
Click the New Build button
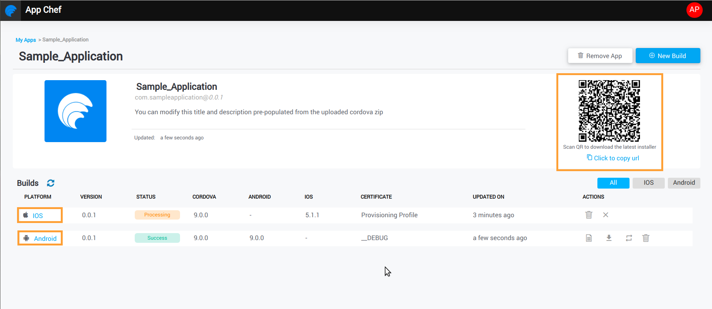[667, 56]
